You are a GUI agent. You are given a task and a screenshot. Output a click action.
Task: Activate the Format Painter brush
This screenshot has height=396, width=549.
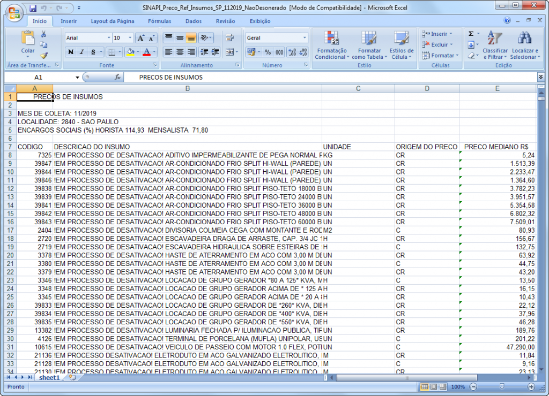point(44,55)
